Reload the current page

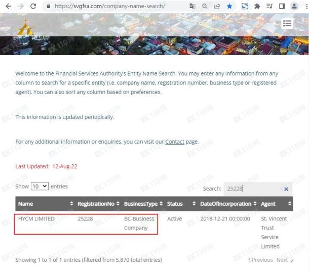(33, 6)
